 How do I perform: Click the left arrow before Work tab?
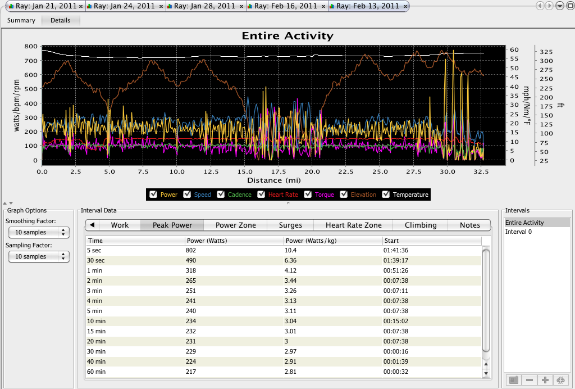(x=93, y=225)
